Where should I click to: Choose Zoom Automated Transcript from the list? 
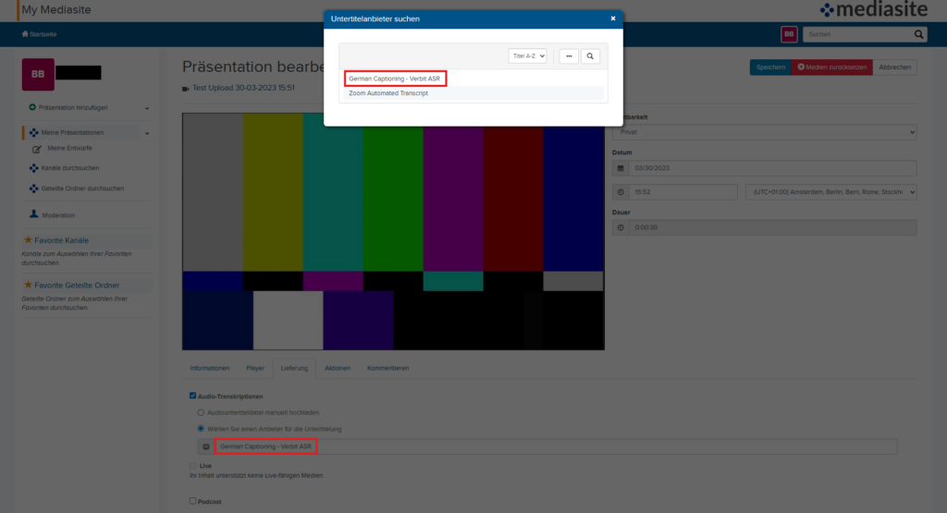(x=388, y=93)
